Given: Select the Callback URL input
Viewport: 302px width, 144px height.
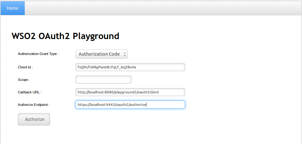Looking at the screenshot, I should click(x=130, y=92).
